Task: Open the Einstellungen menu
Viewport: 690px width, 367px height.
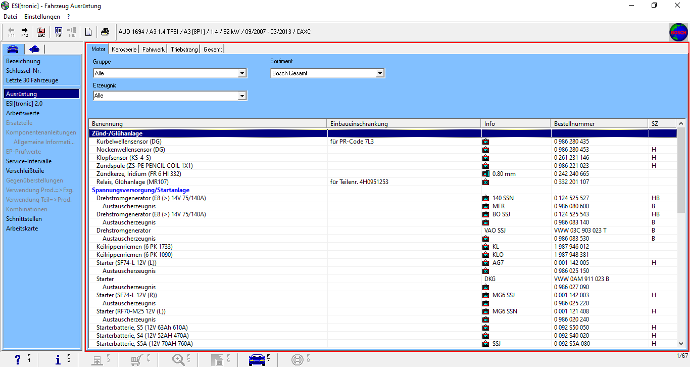Action: (x=42, y=17)
